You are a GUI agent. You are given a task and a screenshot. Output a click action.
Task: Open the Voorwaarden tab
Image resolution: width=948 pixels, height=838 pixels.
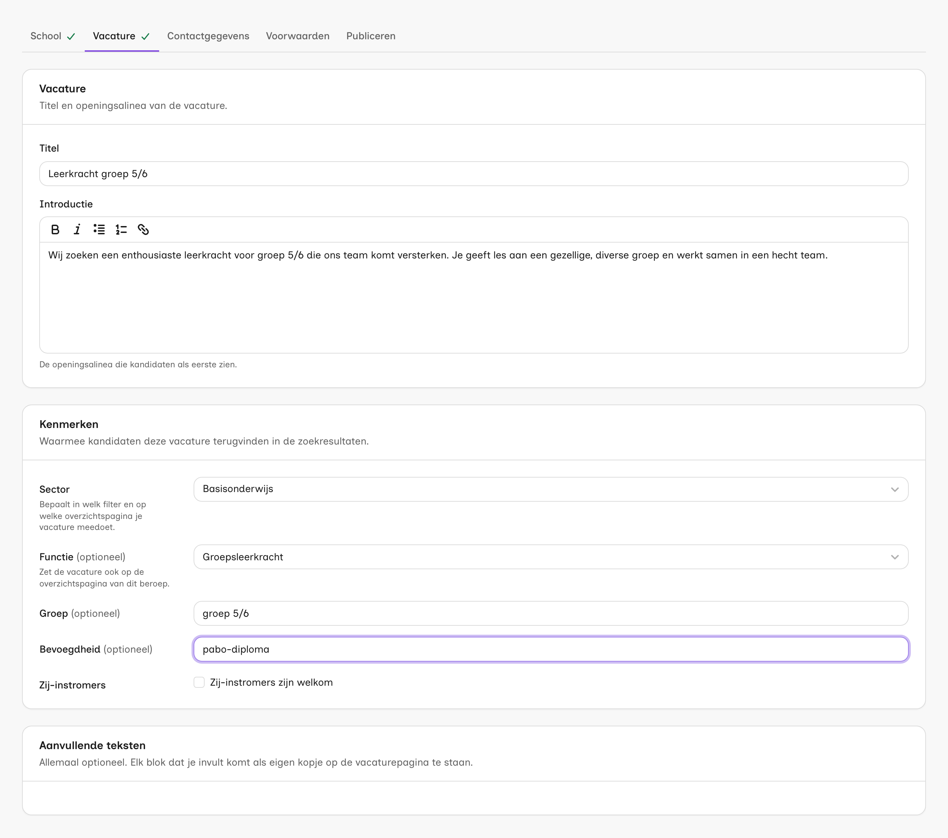point(298,36)
